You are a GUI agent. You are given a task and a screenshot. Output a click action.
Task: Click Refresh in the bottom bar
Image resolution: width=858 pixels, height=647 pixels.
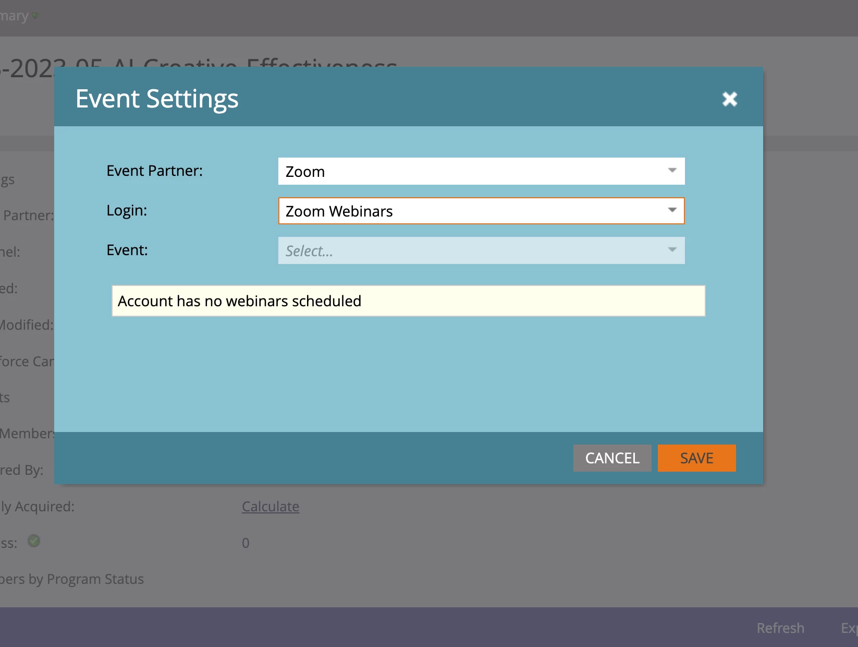click(x=780, y=628)
